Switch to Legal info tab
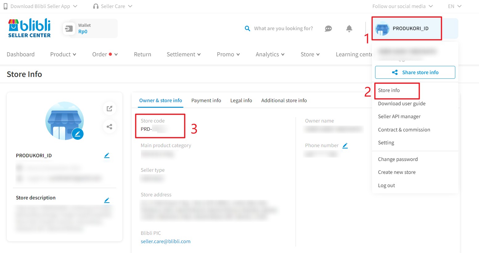 pos(241,101)
